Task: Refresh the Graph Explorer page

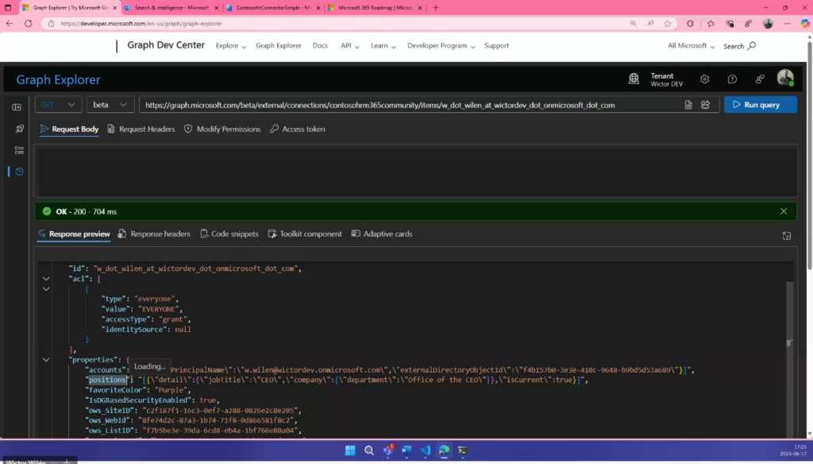Action: (x=29, y=23)
